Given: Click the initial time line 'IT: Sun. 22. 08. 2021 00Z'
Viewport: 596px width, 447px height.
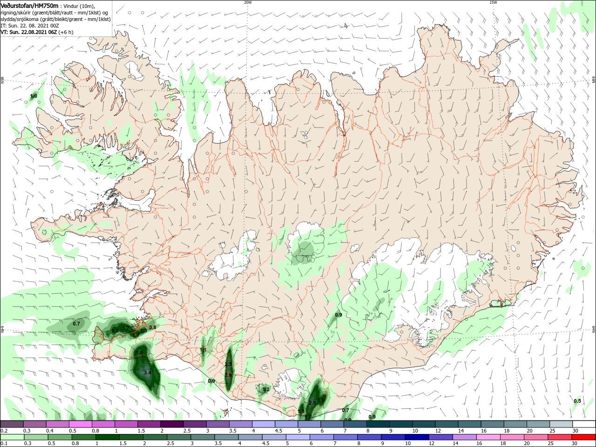Looking at the screenshot, I should coord(29,26).
